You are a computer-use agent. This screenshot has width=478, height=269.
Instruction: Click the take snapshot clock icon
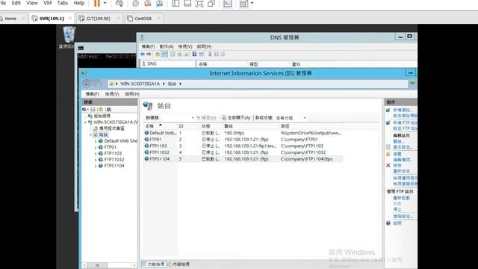[x=135, y=3]
